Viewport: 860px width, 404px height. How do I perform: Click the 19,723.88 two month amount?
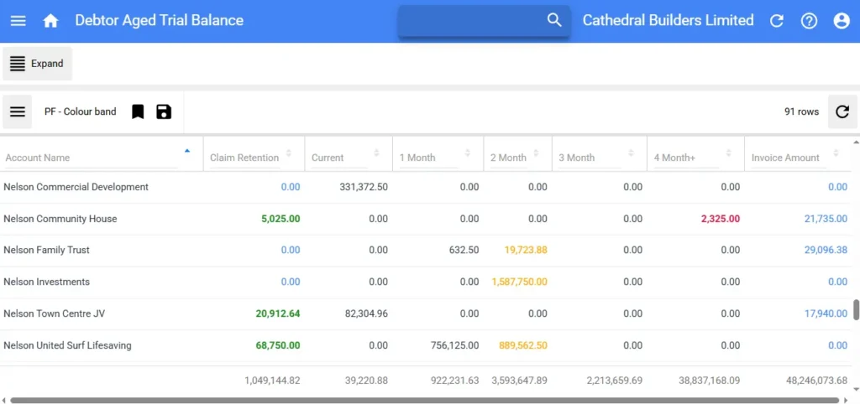coord(526,250)
